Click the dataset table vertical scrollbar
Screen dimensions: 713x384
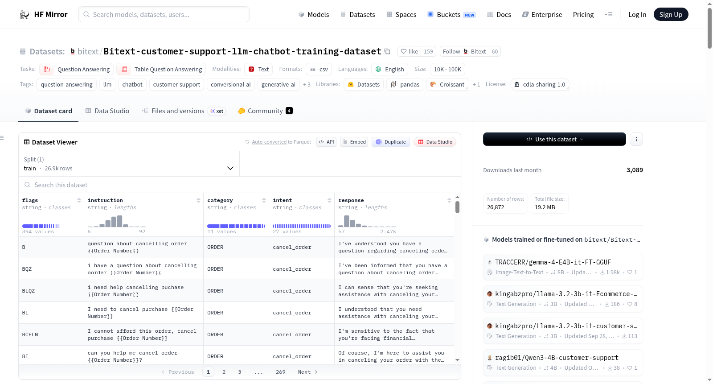pos(457,207)
